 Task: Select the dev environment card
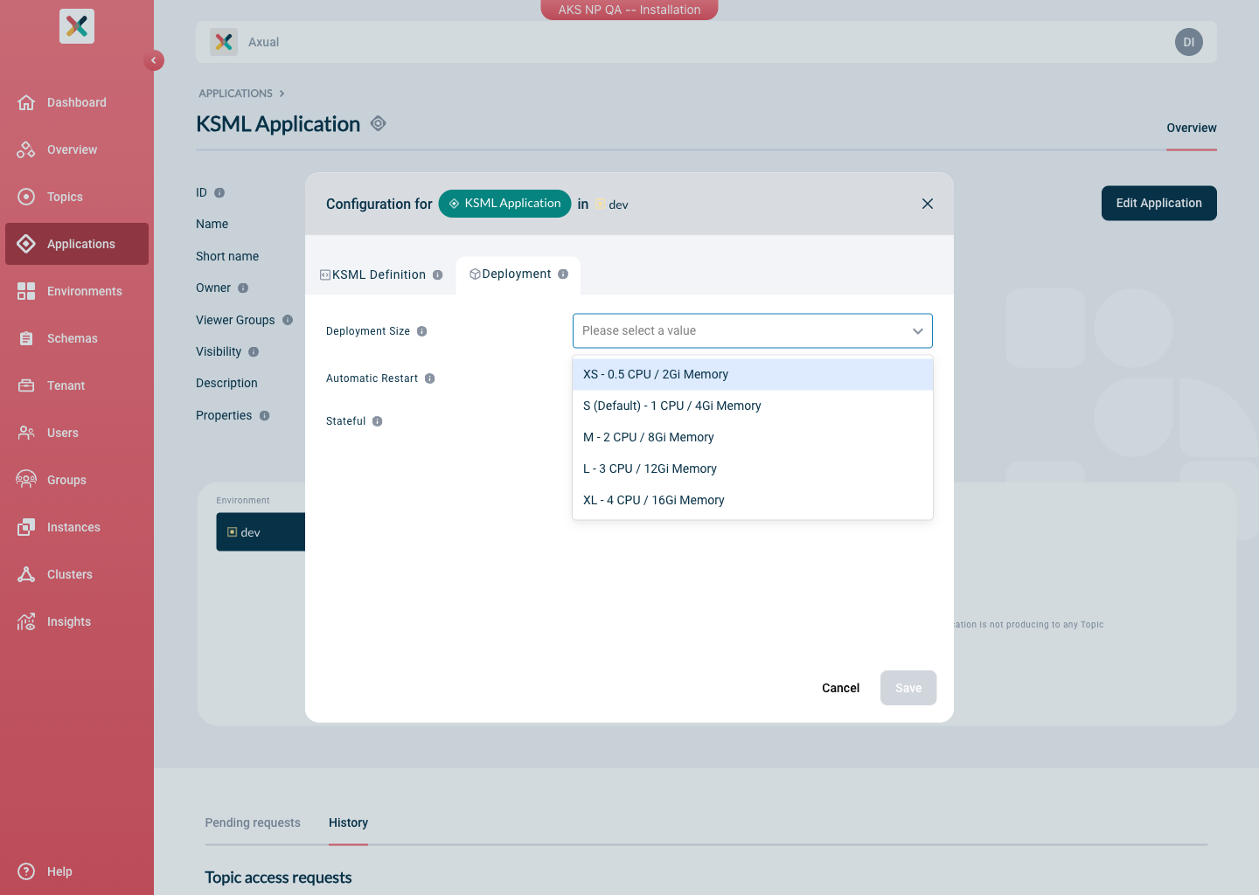pyautogui.click(x=249, y=531)
